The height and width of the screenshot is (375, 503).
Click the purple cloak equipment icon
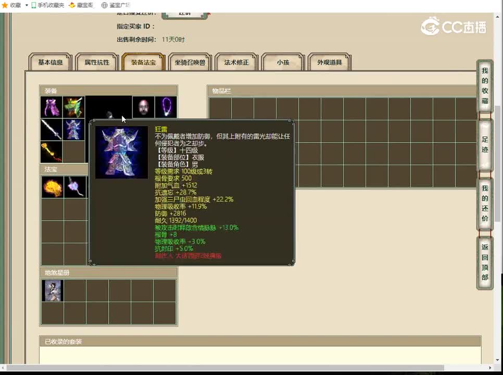(x=52, y=106)
